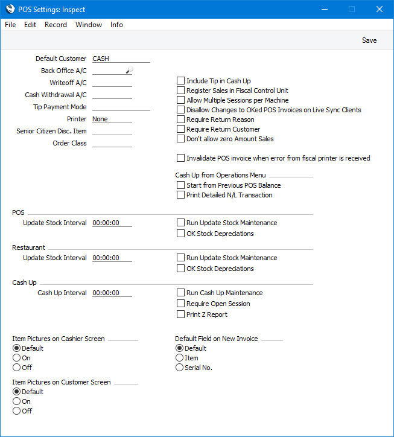
Task: Open the Window menu
Action: [x=89, y=25]
